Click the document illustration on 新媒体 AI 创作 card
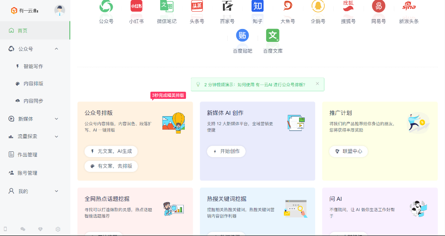445x236 pixels. click(x=296, y=123)
